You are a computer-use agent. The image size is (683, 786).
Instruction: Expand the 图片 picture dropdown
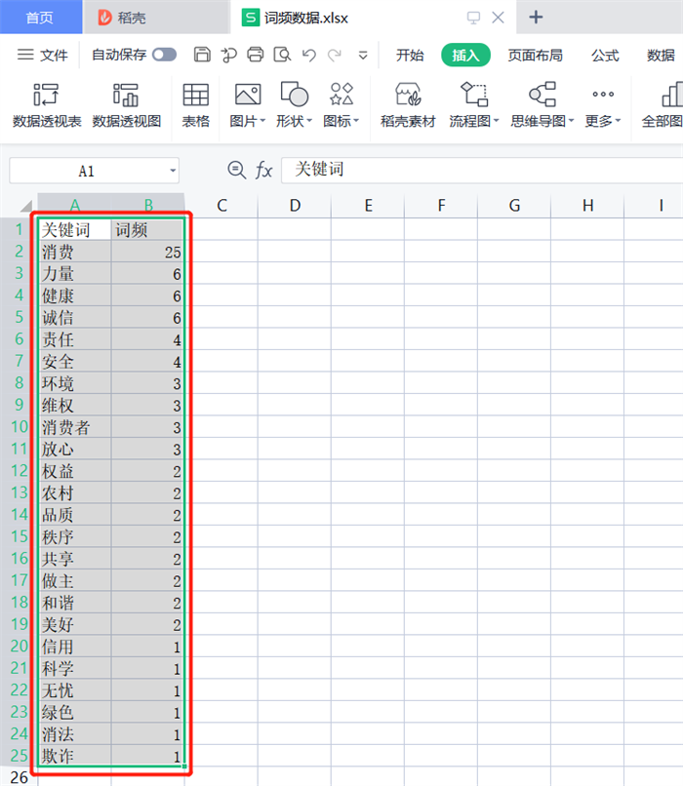(248, 121)
